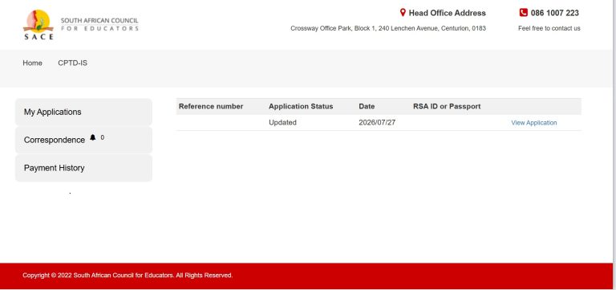Click the red location pin icon
Screen dimensions: 616x290
pyautogui.click(x=403, y=13)
